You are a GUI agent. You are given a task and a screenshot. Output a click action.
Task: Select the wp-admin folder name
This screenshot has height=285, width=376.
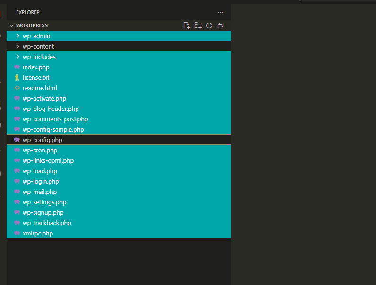36,36
